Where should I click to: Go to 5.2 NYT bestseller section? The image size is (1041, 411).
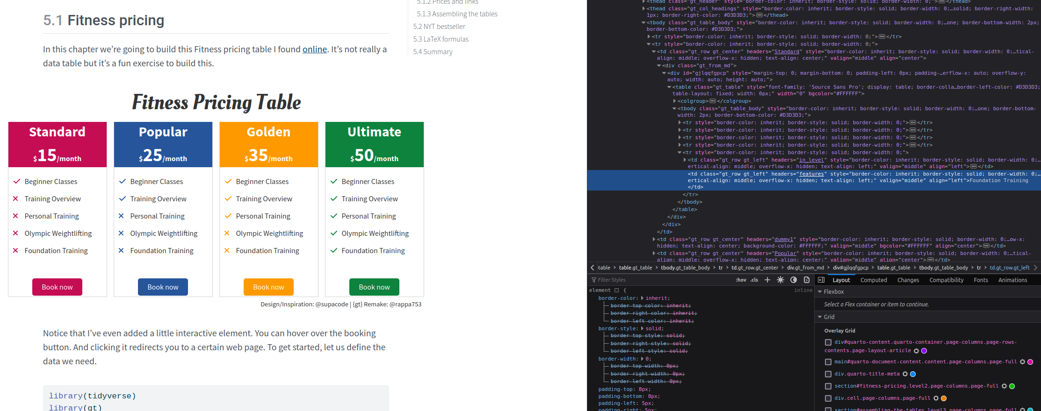pos(439,27)
